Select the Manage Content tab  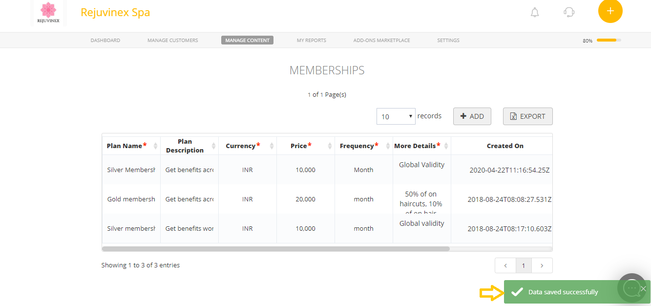[247, 40]
